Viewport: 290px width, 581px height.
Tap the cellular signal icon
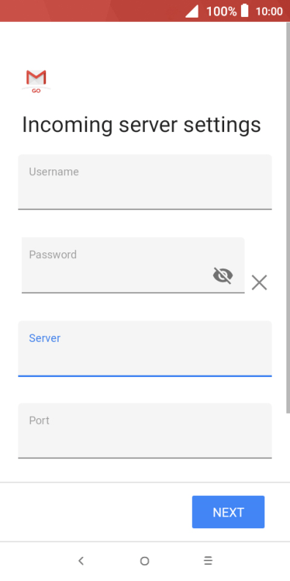coord(192,11)
